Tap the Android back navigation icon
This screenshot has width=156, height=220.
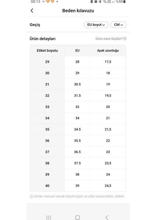pyautogui.click(x=107, y=217)
